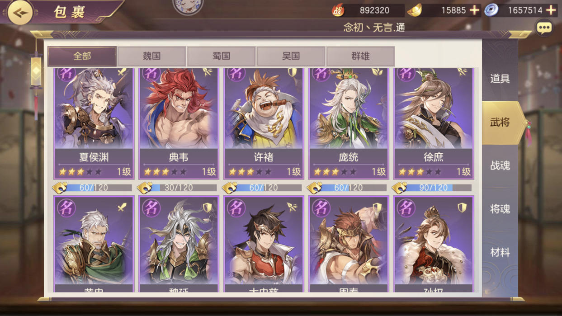Image resolution: width=562 pixels, height=316 pixels.
Task: Select the 典韦 hero card
Action: (x=179, y=123)
